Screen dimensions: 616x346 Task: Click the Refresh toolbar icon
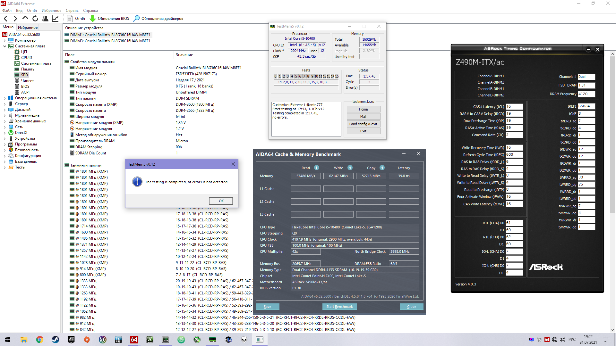click(x=35, y=19)
